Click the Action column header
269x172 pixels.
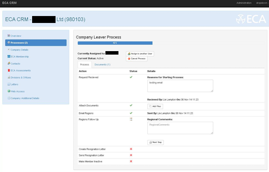(x=83, y=71)
